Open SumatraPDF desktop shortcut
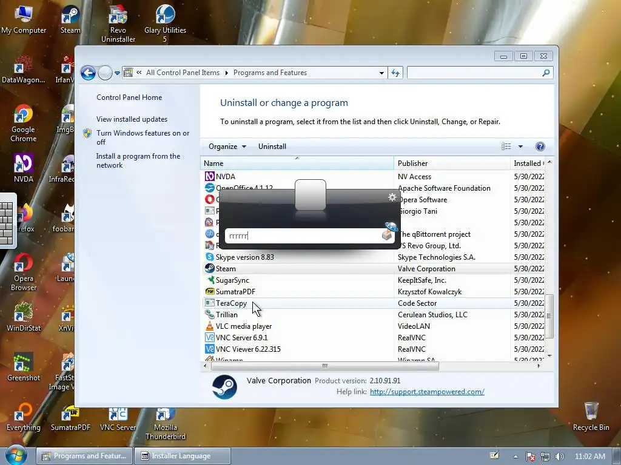Viewport: 621px width, 465px height. click(x=70, y=419)
